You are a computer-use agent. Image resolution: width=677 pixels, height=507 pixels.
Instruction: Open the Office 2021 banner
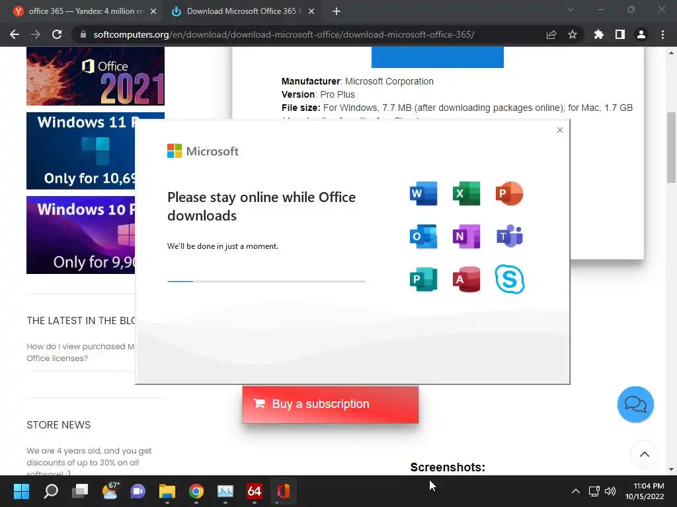click(x=95, y=76)
